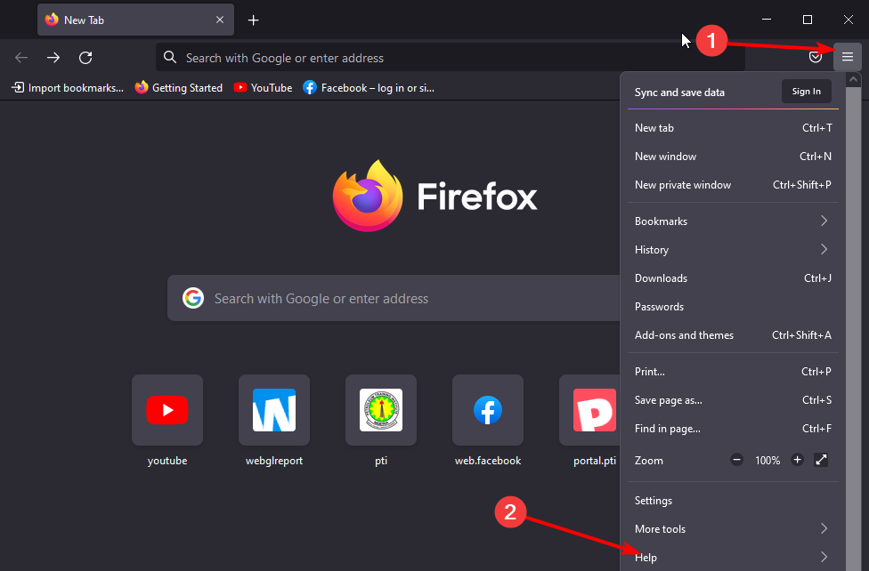Open a new tab with plus button
Image resolution: width=869 pixels, height=571 pixels.
253,20
